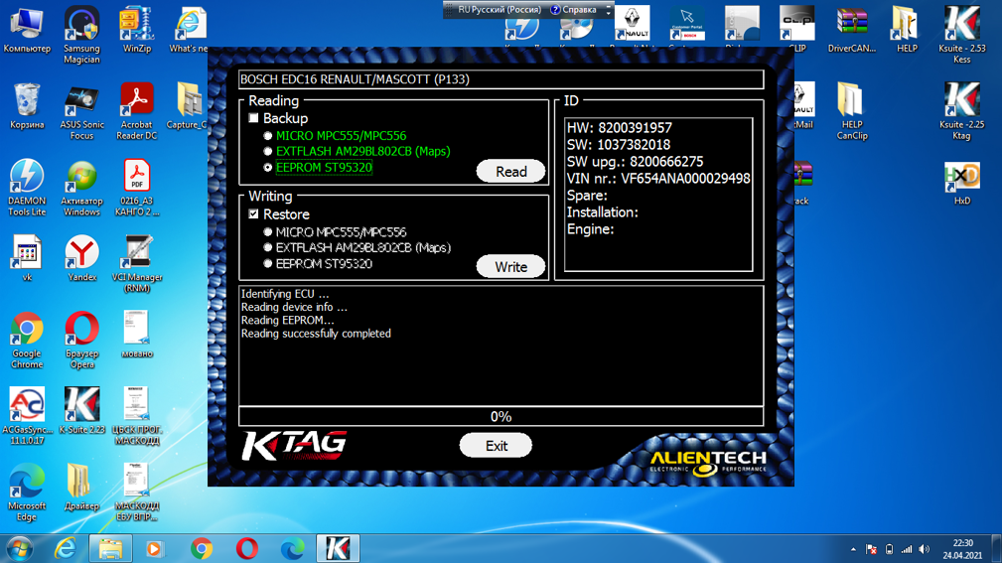Open the vk desktop icon
1002x563 pixels.
[27, 258]
